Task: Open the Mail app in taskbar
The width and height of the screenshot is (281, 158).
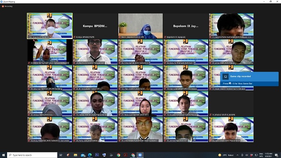Action: 83,155
